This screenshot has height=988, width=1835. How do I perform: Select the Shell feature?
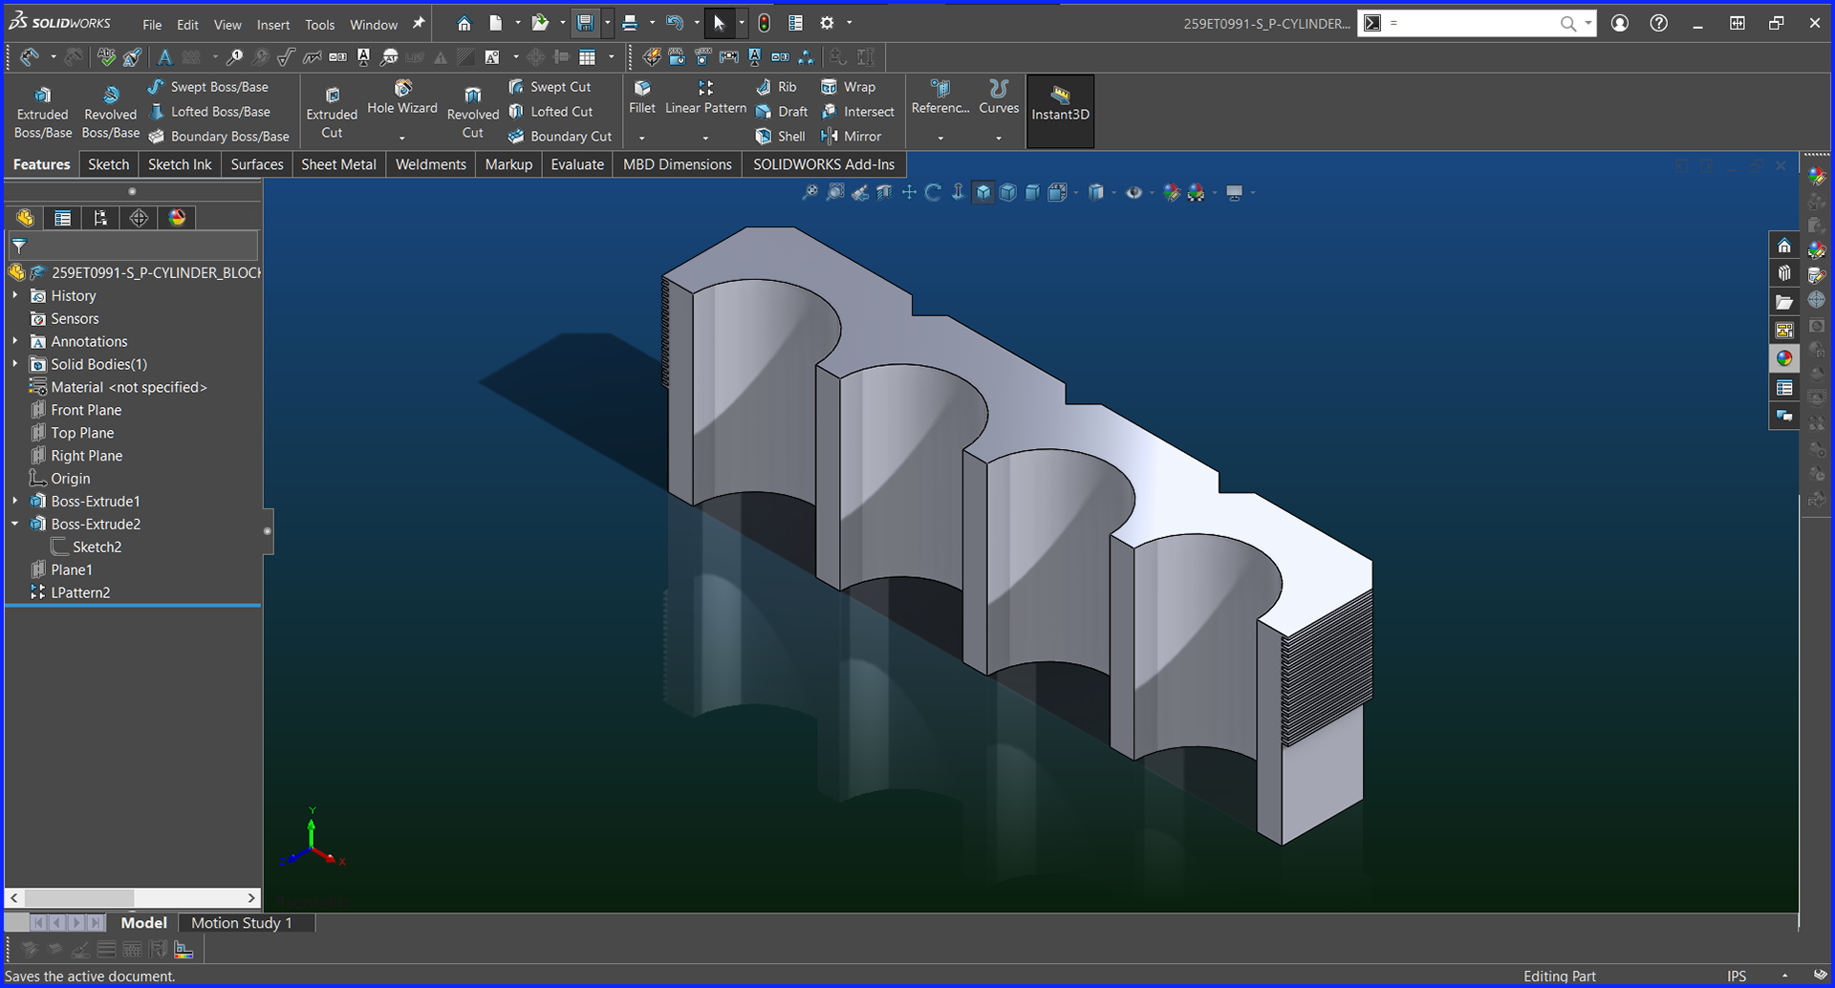(781, 137)
